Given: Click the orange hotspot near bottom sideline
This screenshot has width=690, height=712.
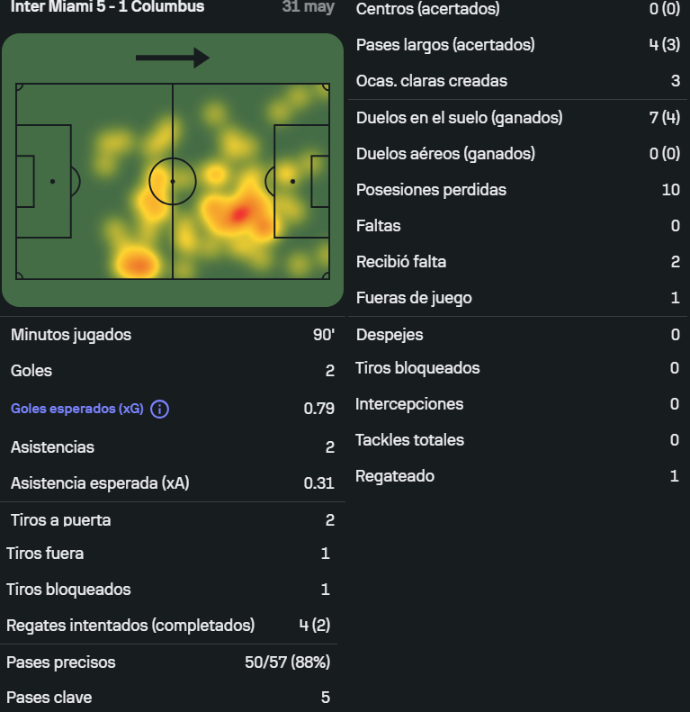Looking at the screenshot, I should (138, 264).
